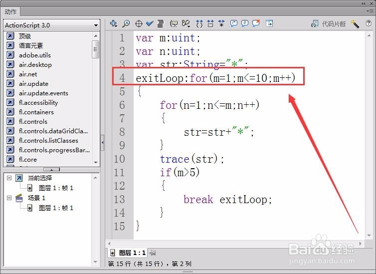Click line number 15 in the gutter
The image size is (376, 274).
tap(119, 226)
